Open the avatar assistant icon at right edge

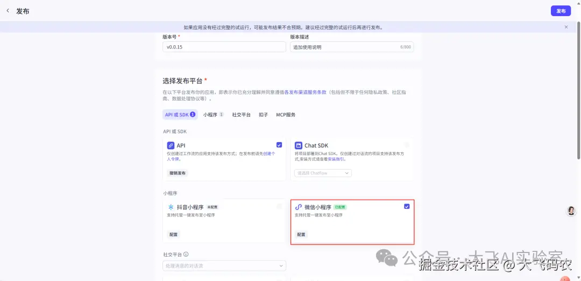coord(571,210)
